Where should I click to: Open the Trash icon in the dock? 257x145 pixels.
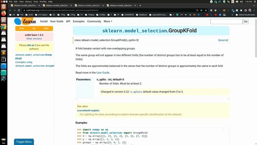point(4,141)
